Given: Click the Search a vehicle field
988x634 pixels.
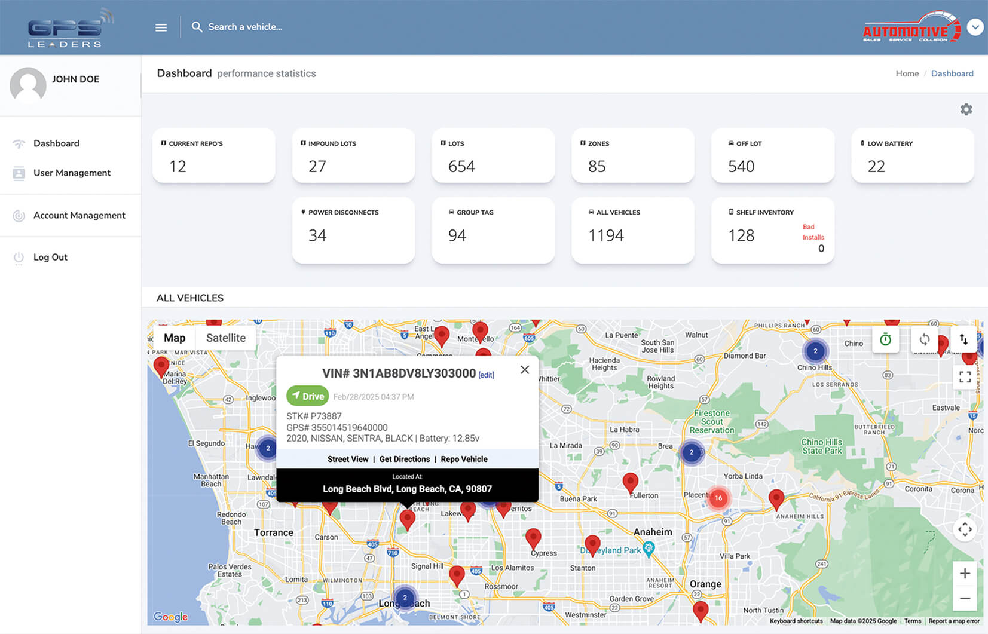Looking at the screenshot, I should (x=245, y=27).
